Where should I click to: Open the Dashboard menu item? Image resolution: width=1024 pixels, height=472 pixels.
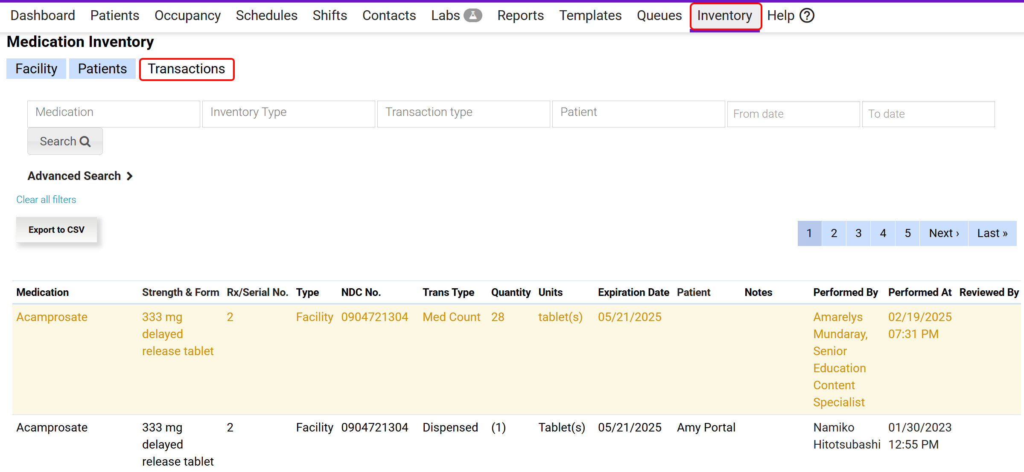43,15
